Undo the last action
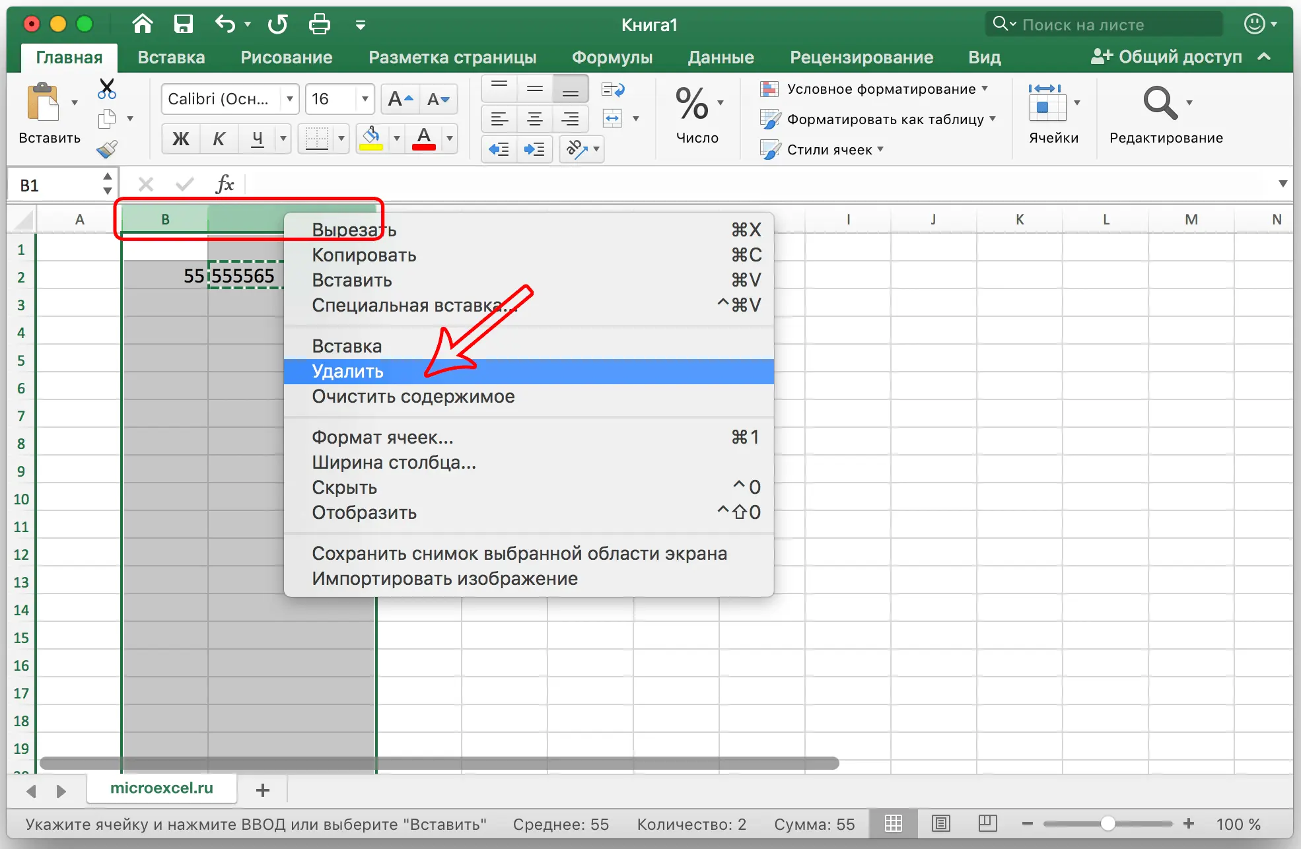This screenshot has height=849, width=1301. (x=226, y=24)
